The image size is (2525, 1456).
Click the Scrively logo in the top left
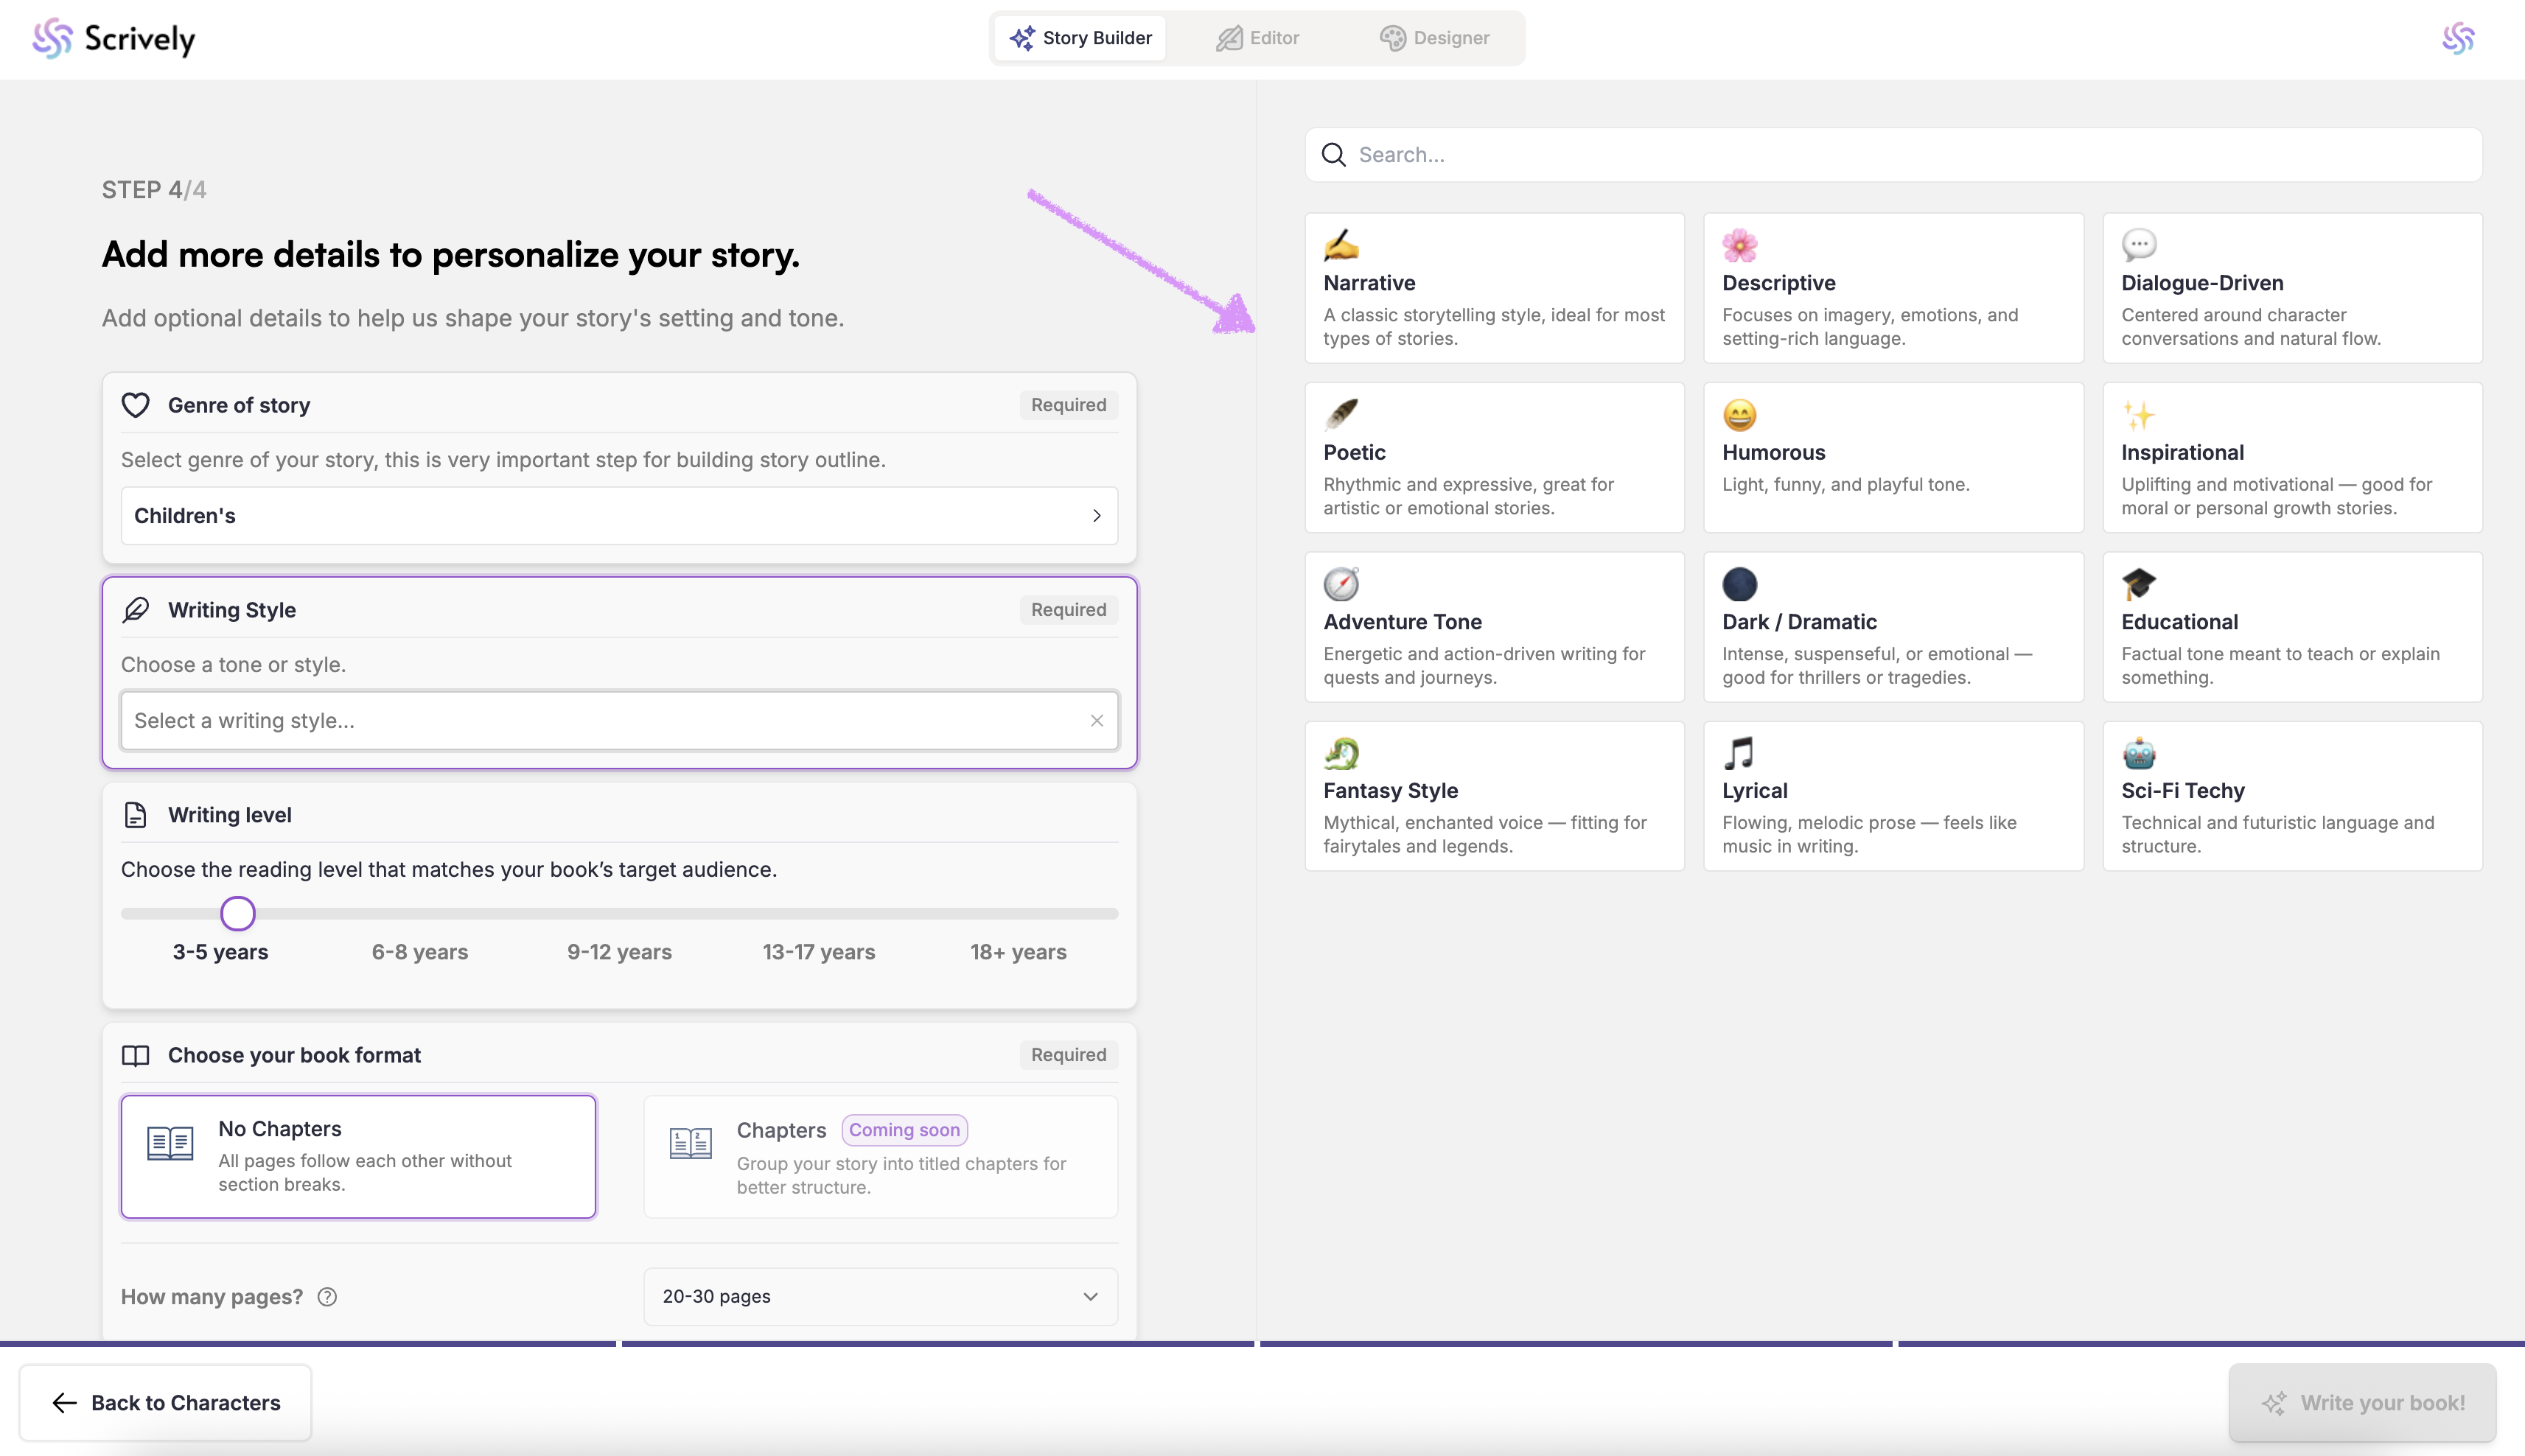coord(113,38)
